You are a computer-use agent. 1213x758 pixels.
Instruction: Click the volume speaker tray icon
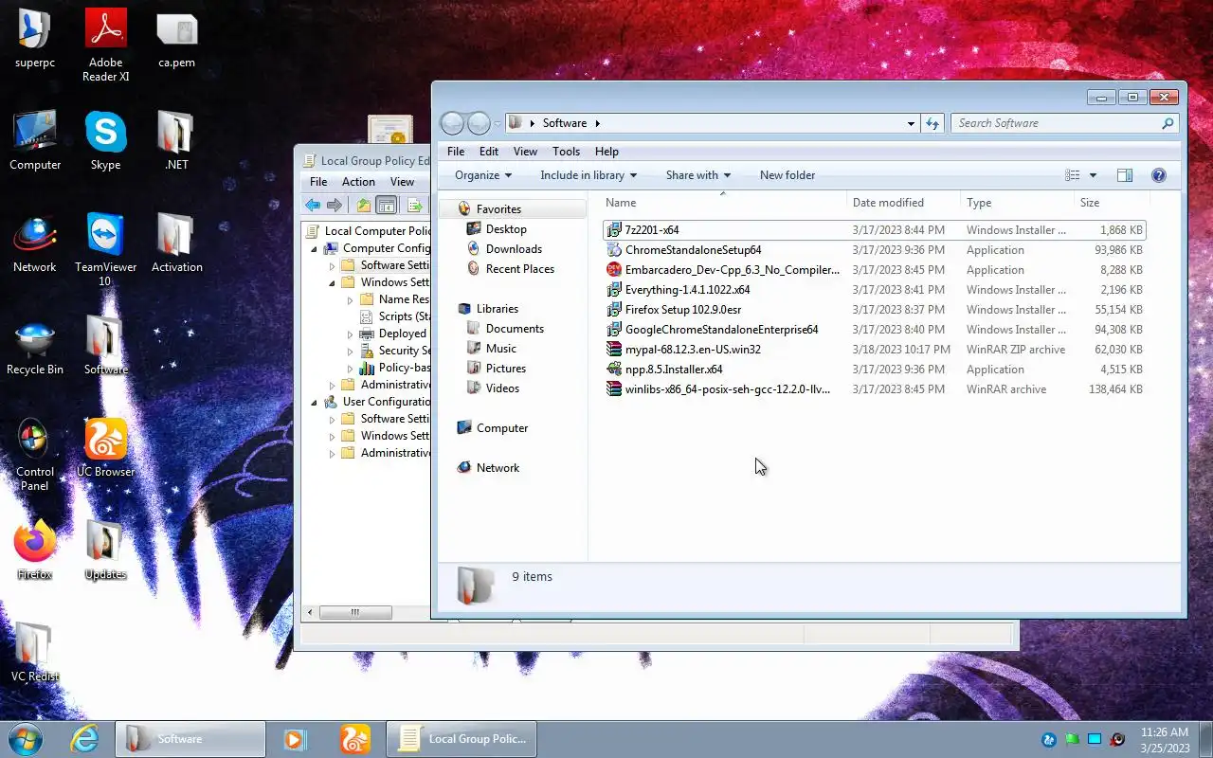[x=1118, y=740]
